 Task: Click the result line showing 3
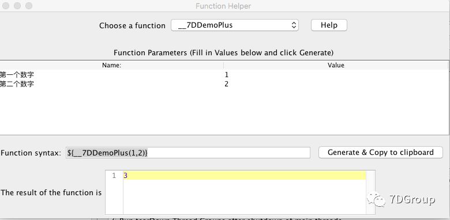245,176
